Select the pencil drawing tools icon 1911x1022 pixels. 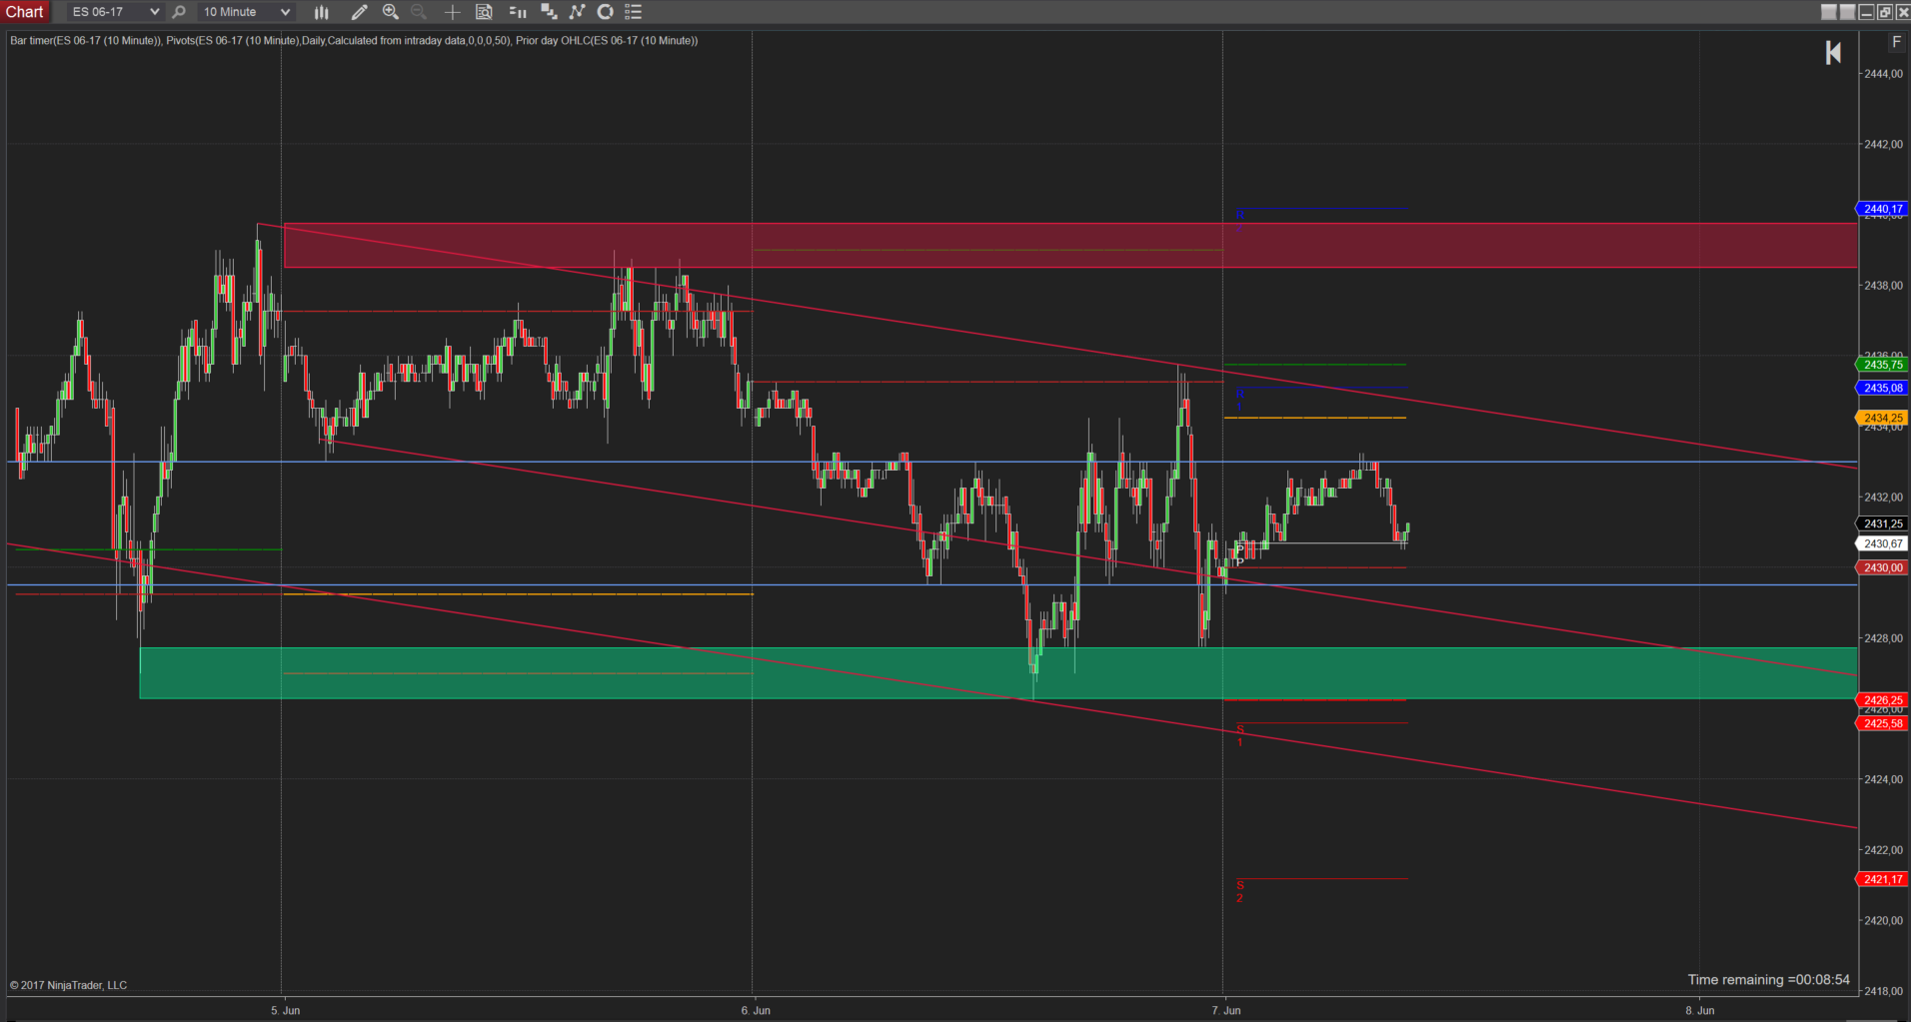pyautogui.click(x=359, y=12)
